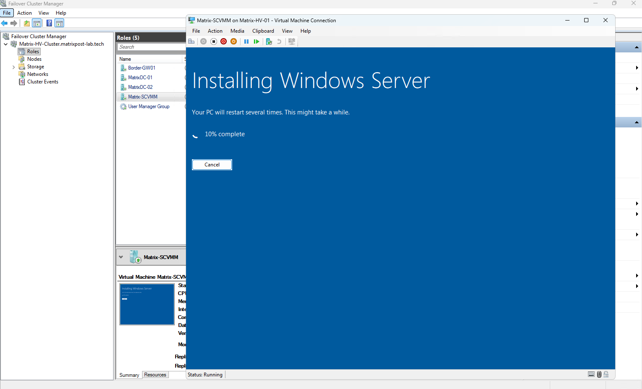
Task: Go back using the blue Back arrow
Action: click(5, 23)
